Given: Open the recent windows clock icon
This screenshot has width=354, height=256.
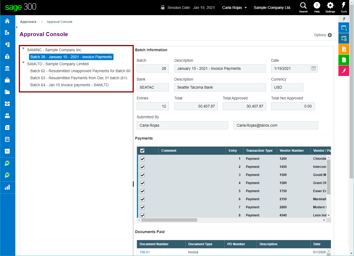Looking at the screenshot, I should (x=344, y=38).
